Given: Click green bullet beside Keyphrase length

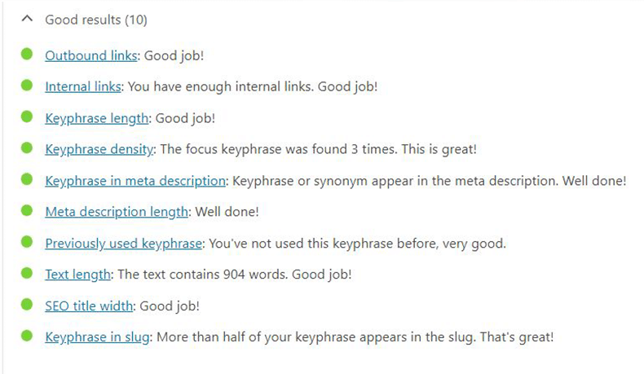Looking at the screenshot, I should (x=27, y=117).
